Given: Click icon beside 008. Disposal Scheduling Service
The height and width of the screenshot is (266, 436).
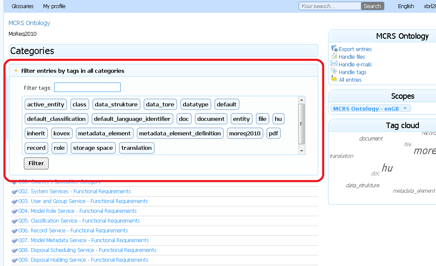Looking at the screenshot, I should tap(15, 251).
